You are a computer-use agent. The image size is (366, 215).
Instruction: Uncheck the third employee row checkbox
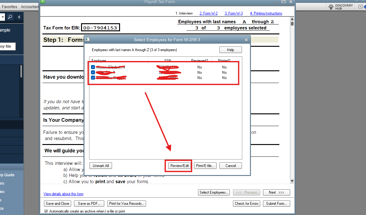(x=93, y=77)
